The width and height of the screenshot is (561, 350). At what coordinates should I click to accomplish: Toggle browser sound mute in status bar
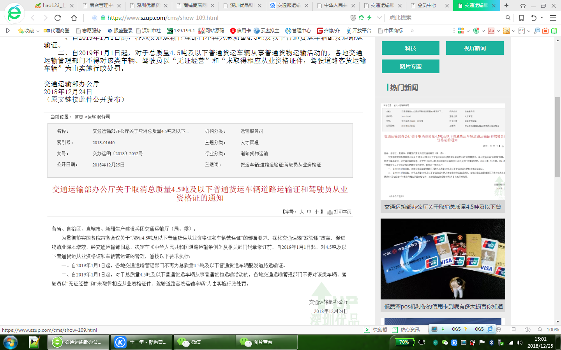click(527, 330)
